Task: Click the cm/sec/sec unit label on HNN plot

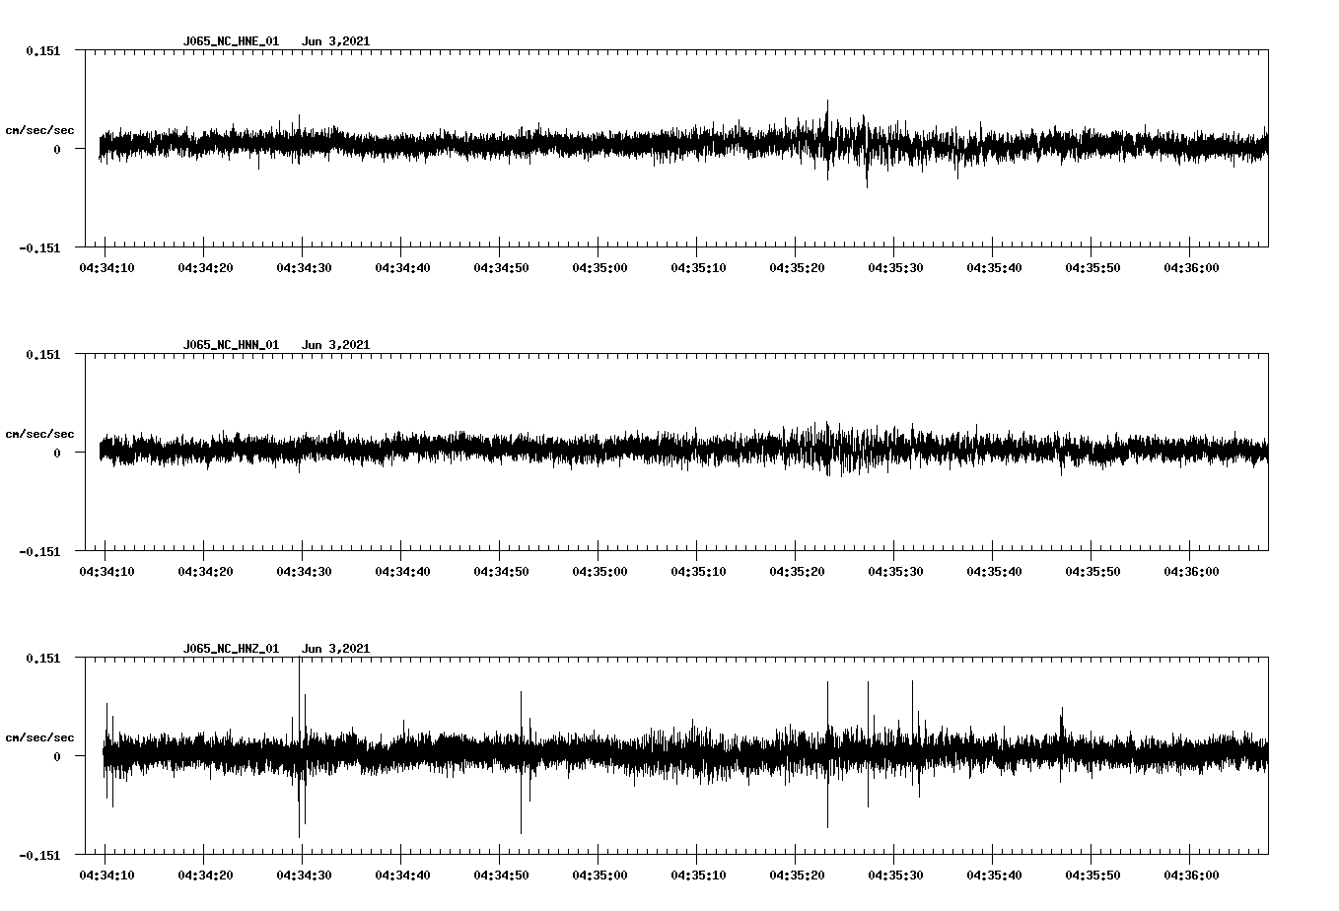Action: tap(39, 434)
